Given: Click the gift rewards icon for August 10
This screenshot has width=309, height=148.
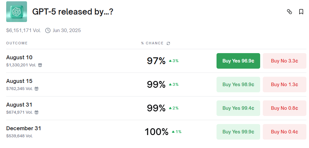Looking at the screenshot, I should (40, 65).
